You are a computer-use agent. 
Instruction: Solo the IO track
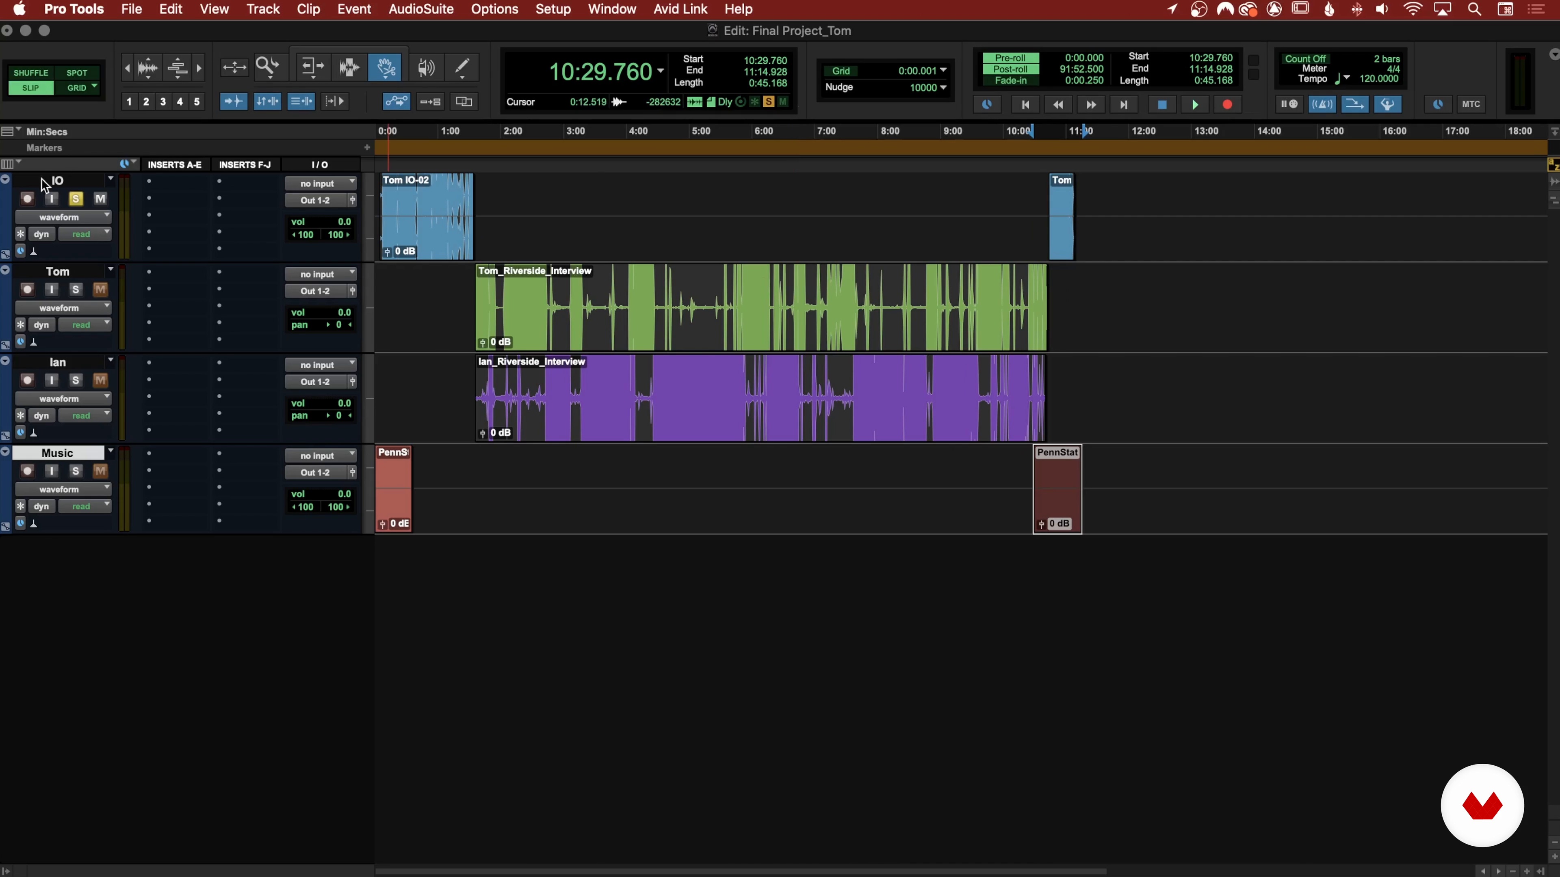(x=76, y=199)
